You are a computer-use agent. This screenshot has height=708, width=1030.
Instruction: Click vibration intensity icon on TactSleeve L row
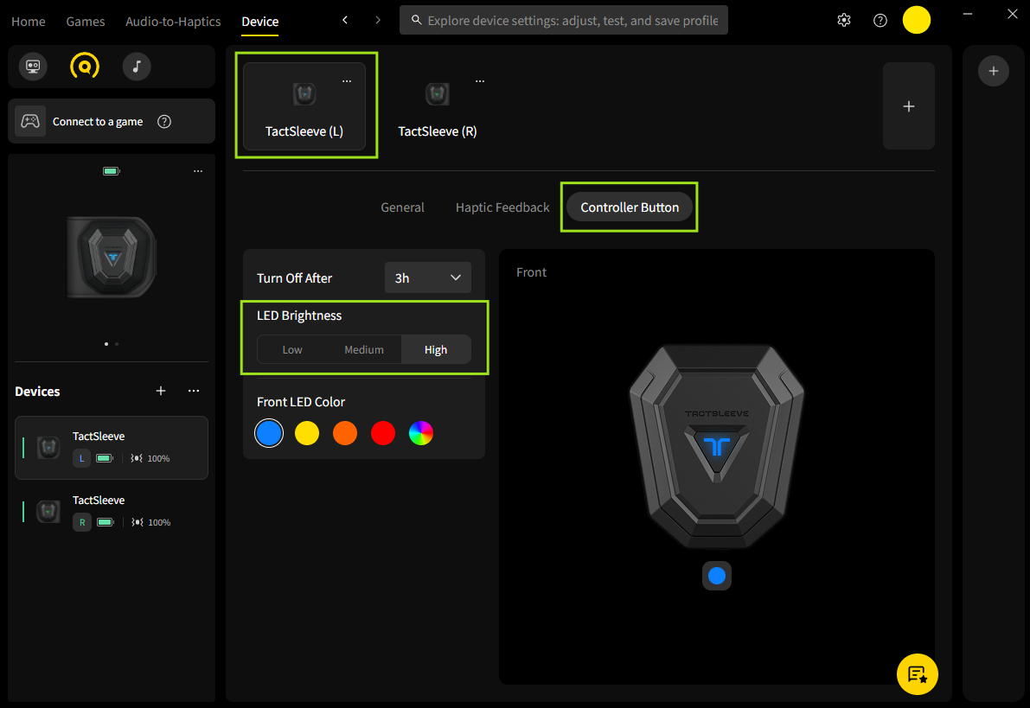[137, 458]
